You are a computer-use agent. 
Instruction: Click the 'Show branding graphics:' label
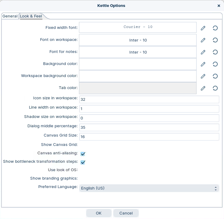pos(54,178)
